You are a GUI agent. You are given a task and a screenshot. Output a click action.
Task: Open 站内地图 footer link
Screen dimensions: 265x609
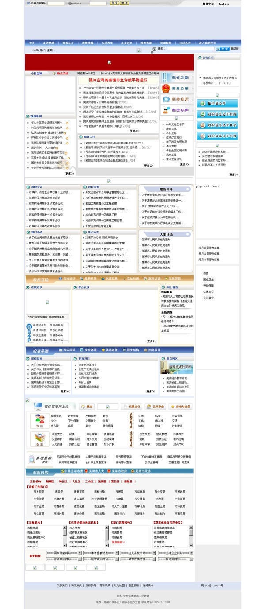pos(119,585)
